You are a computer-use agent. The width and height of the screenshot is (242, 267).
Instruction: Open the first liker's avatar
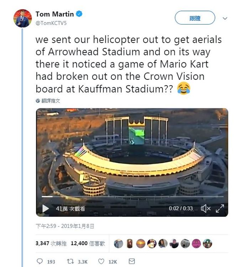119,244
